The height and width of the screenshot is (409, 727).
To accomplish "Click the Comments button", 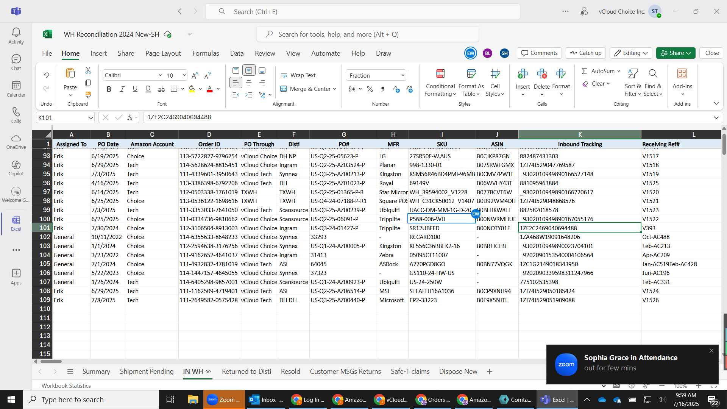I will coord(540,53).
